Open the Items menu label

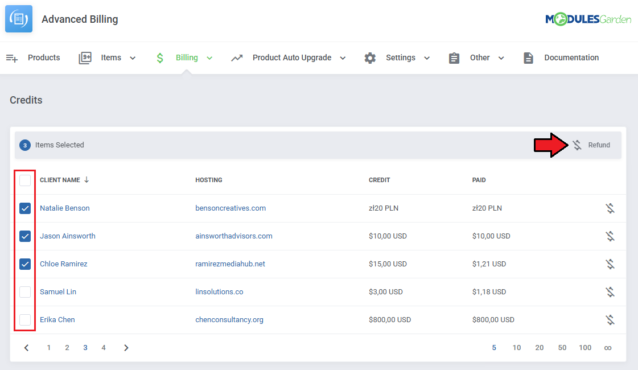111,58
